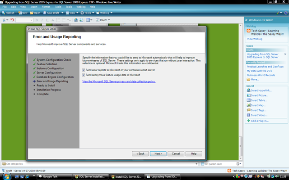The height and width of the screenshot is (180, 289).
Task: Click the Publish toolbar button
Action: pos(8,13)
